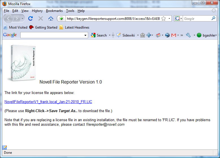Click the Google Toolbar logo
The height and width of the screenshot is (158, 220).
pyautogui.click(x=10, y=35)
